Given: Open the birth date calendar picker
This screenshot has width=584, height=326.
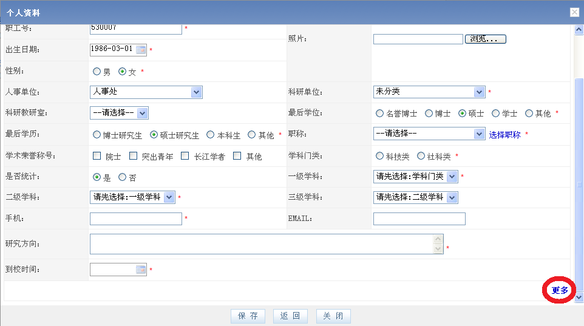Looking at the screenshot, I should tap(141, 49).
